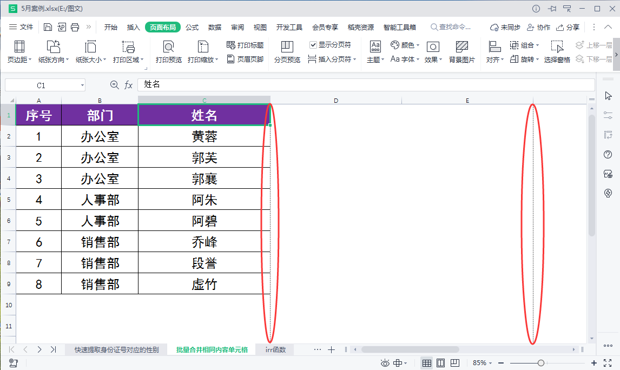Open the 选择窗格 selection pane
This screenshot has height=370, width=620.
(x=557, y=52)
